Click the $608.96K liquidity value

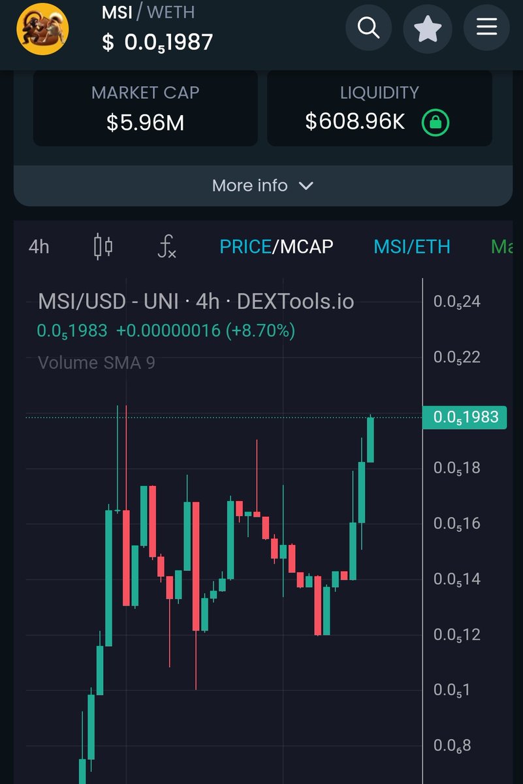355,122
